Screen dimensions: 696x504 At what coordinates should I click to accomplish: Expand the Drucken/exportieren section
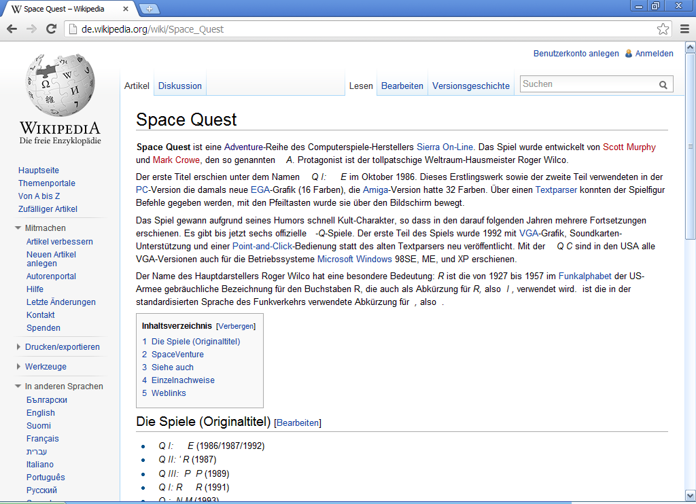(18, 347)
